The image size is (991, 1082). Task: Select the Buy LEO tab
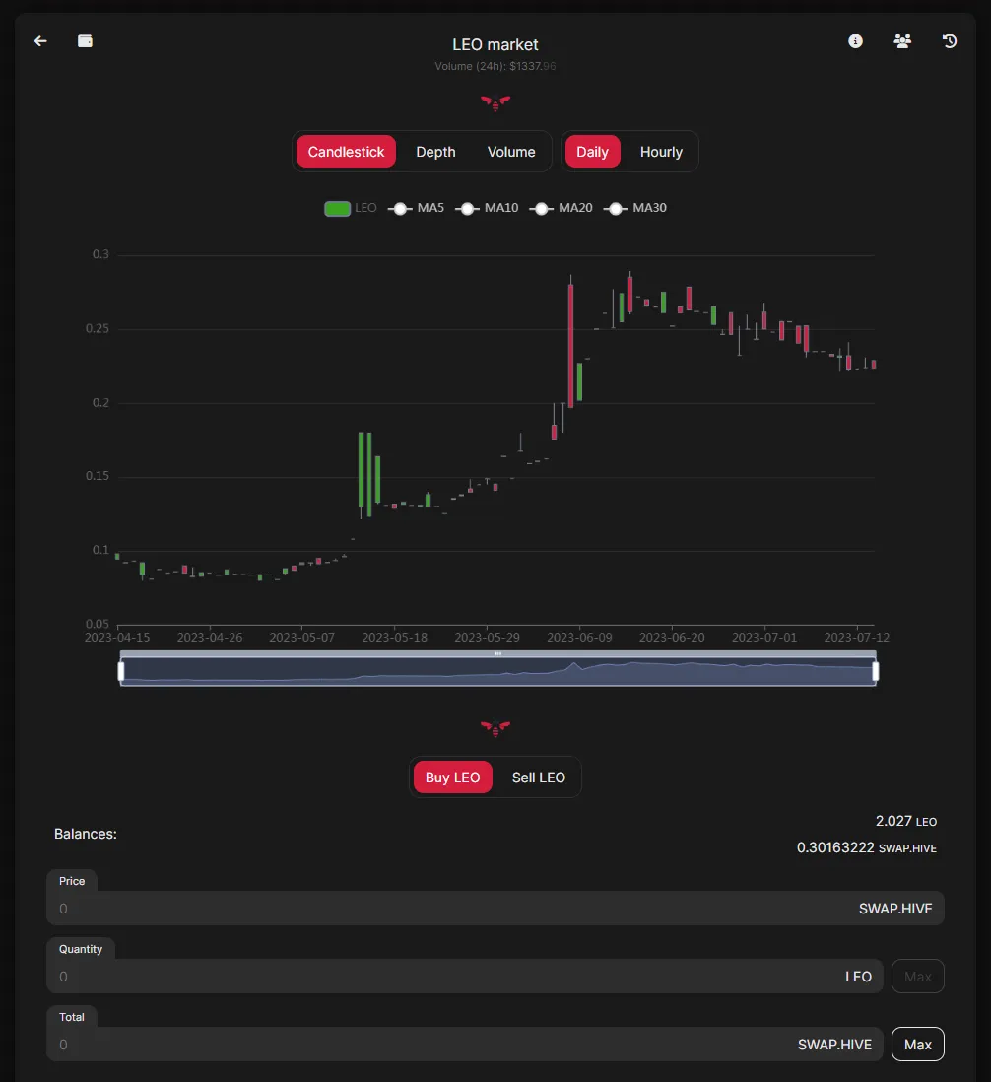coord(452,778)
